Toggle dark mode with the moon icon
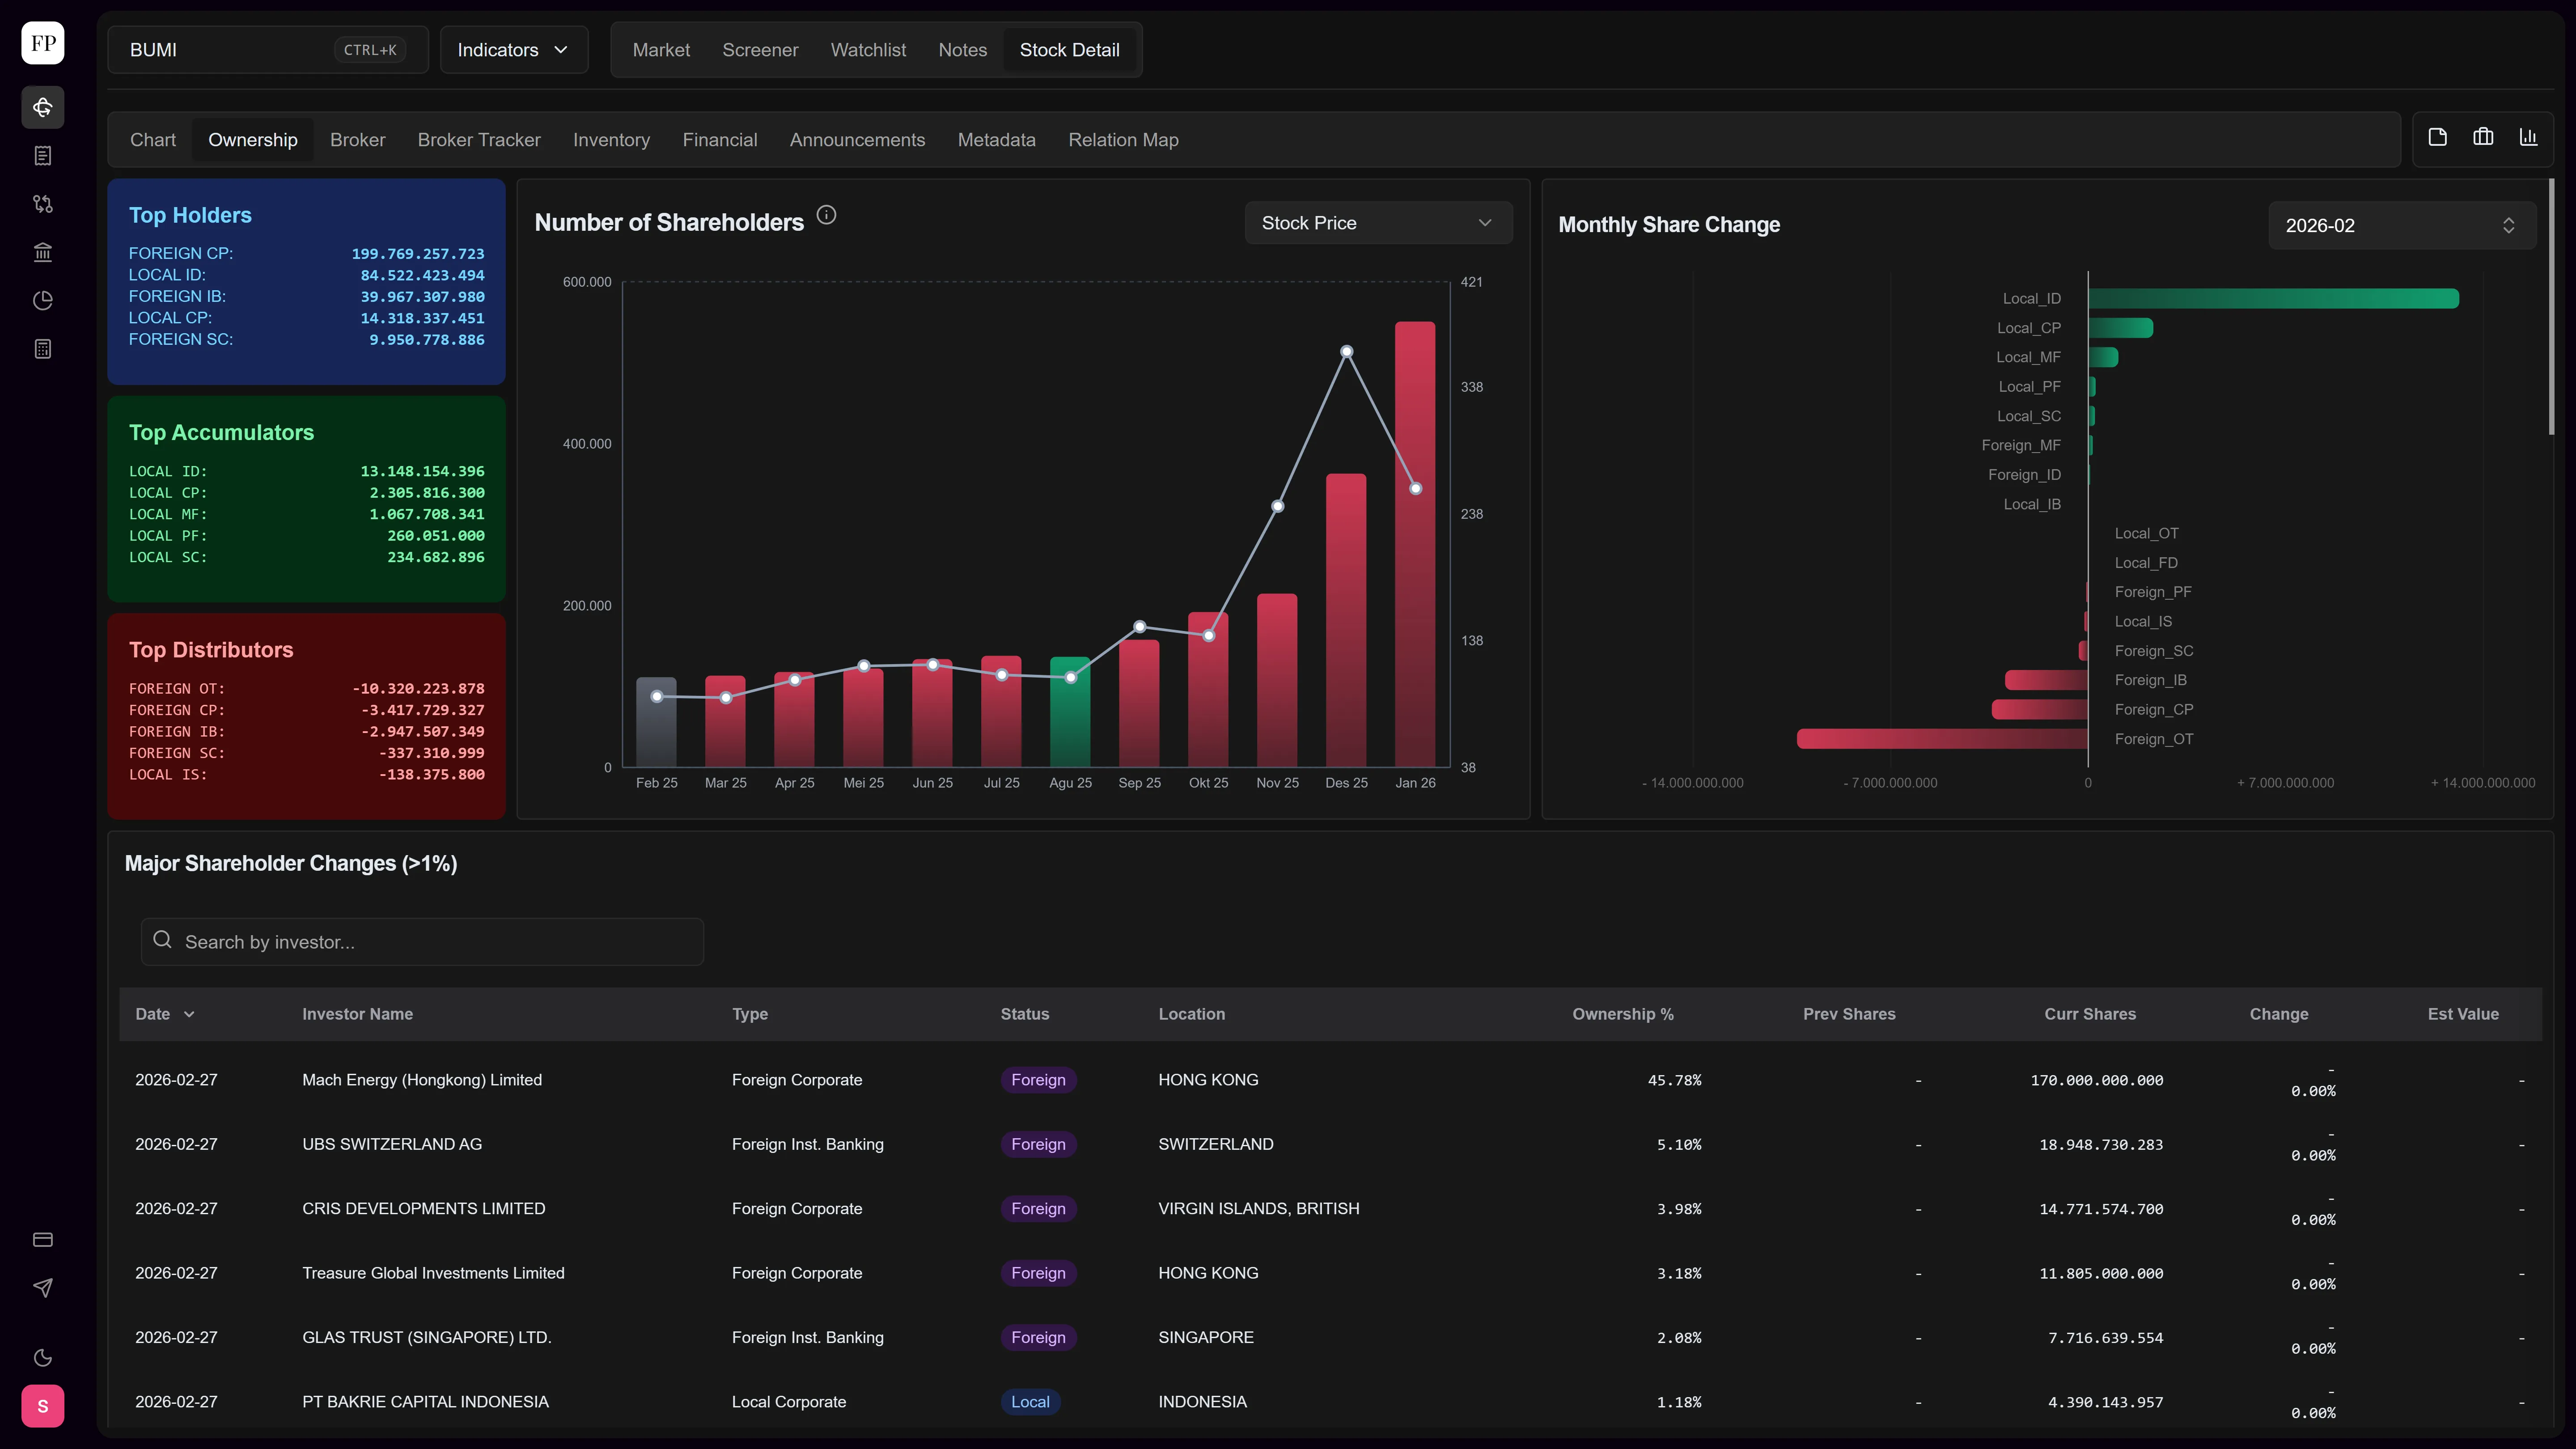This screenshot has height=1449, width=2576. coord(43,1358)
